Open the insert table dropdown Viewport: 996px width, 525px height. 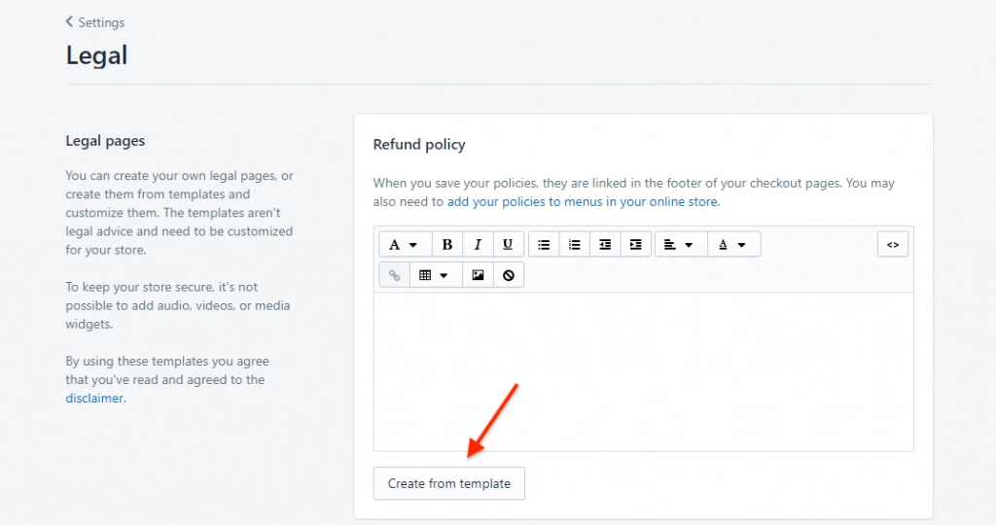pos(436,275)
